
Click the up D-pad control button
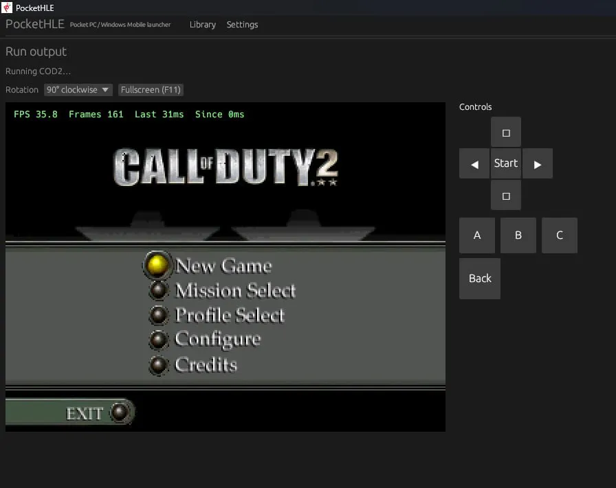(x=506, y=132)
